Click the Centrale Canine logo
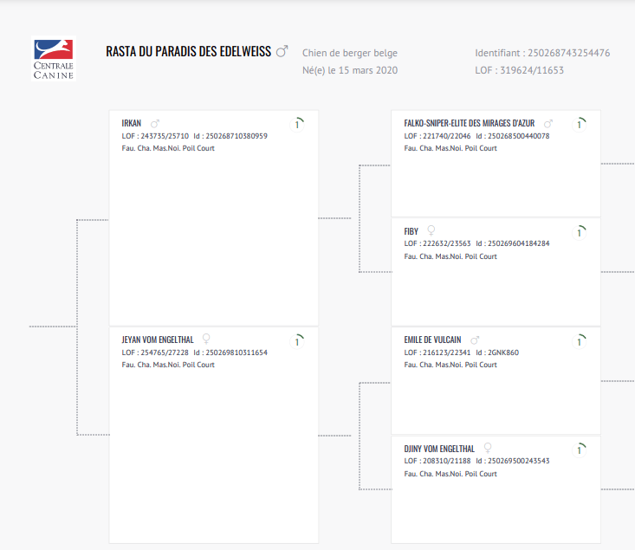635x550 pixels. [54, 59]
